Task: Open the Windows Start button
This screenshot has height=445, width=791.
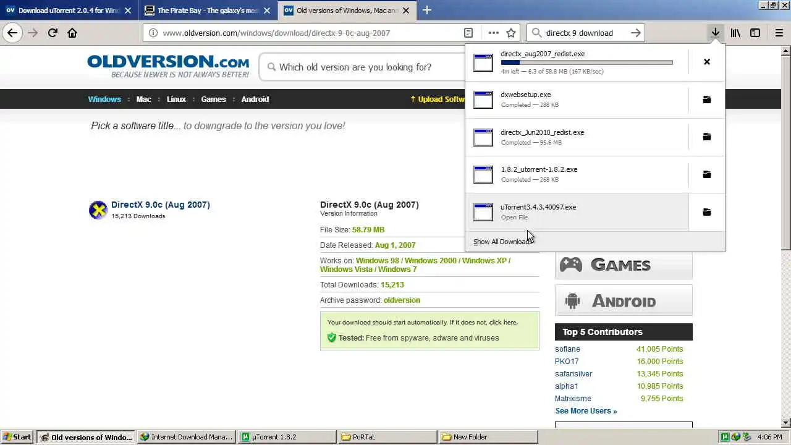Action: (x=17, y=437)
